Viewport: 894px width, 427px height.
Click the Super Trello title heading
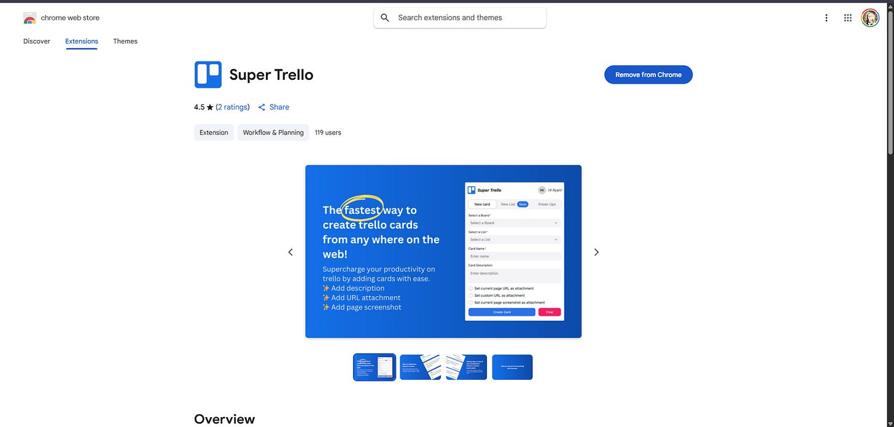(271, 74)
